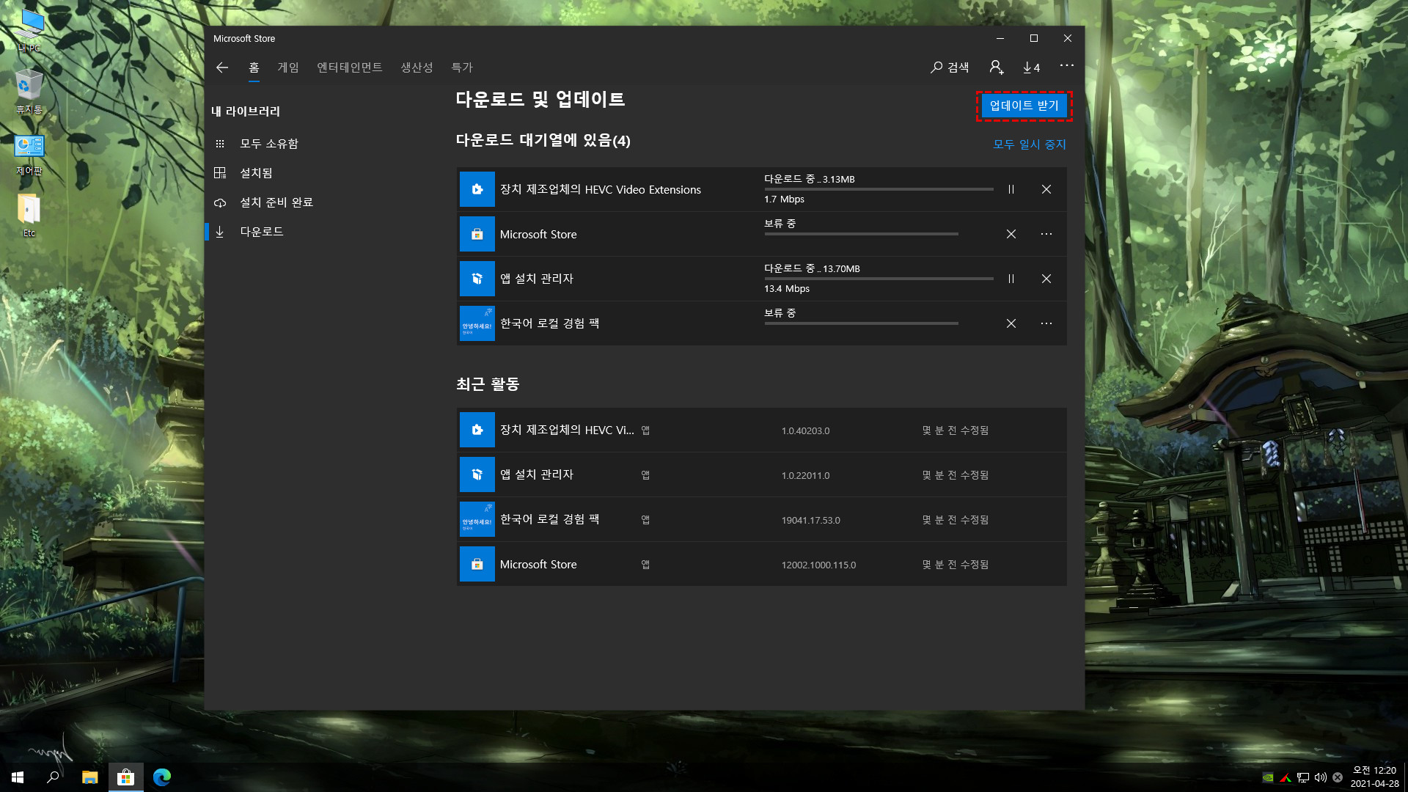Open 제어판 desktop icon
Image resolution: width=1408 pixels, height=792 pixels.
pyautogui.click(x=29, y=155)
